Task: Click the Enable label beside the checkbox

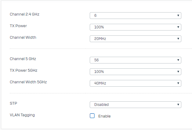Action: pyautogui.click(x=104, y=116)
